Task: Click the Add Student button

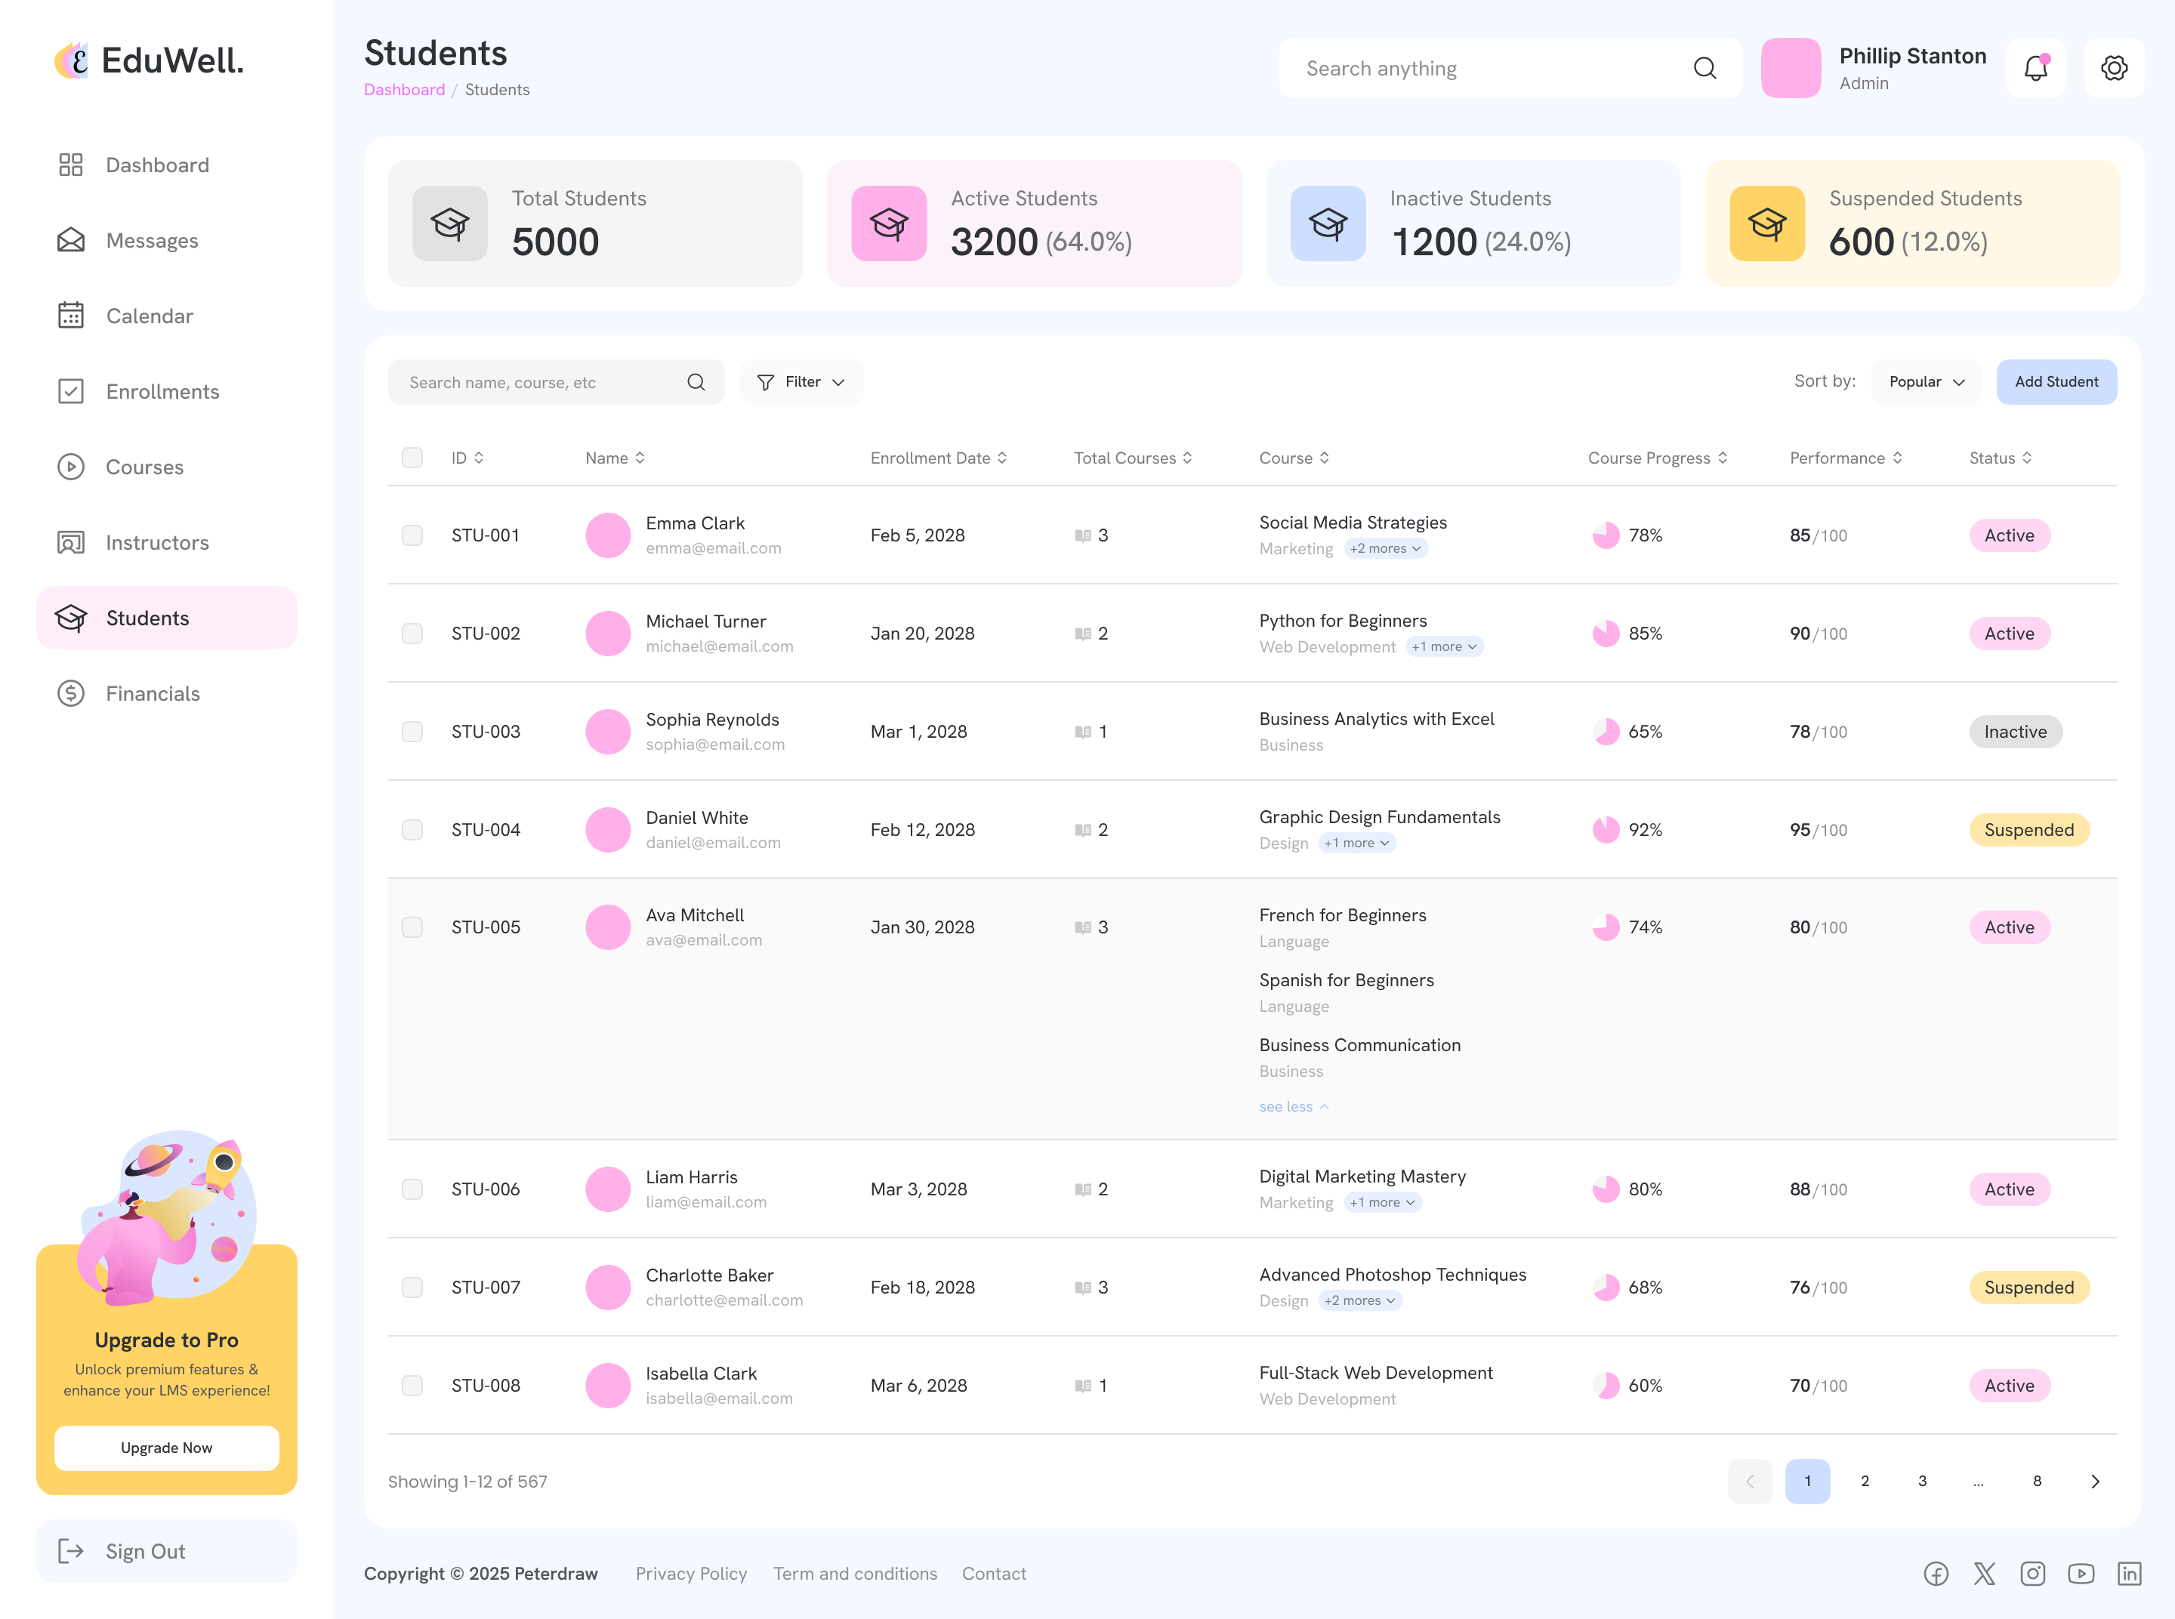Action: (x=2056, y=382)
